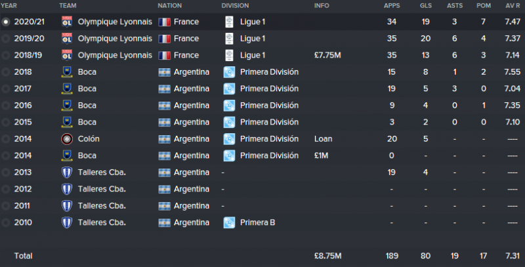
Task: Click the Talleres Cba. badge in 2013 row
Action: (x=67, y=173)
